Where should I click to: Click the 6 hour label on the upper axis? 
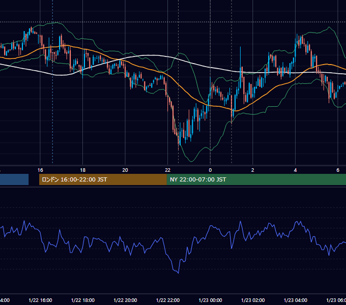(338, 170)
